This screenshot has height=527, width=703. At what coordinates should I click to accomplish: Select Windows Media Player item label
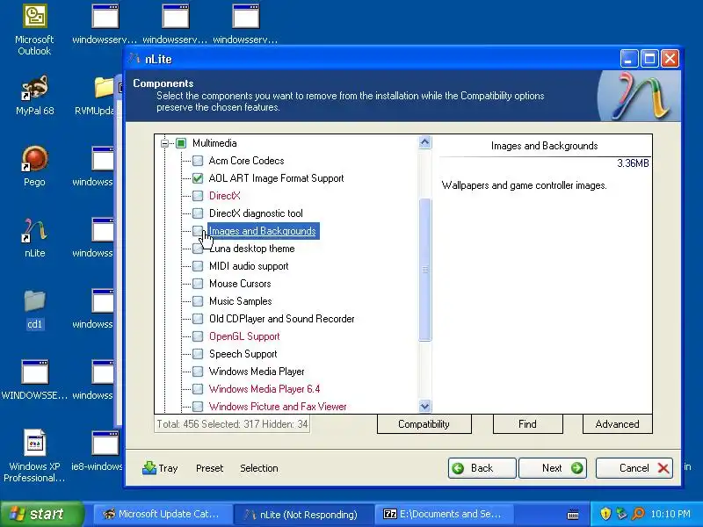coord(257,372)
